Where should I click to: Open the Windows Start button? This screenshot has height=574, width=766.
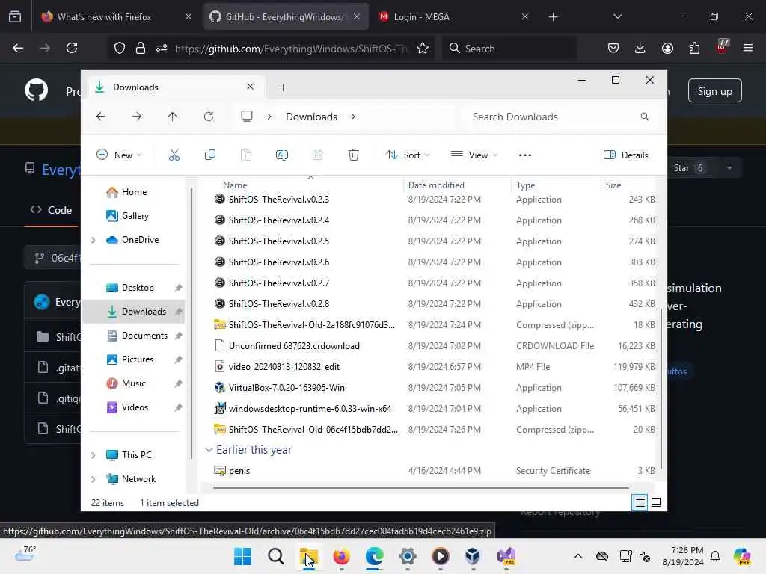[x=243, y=556]
